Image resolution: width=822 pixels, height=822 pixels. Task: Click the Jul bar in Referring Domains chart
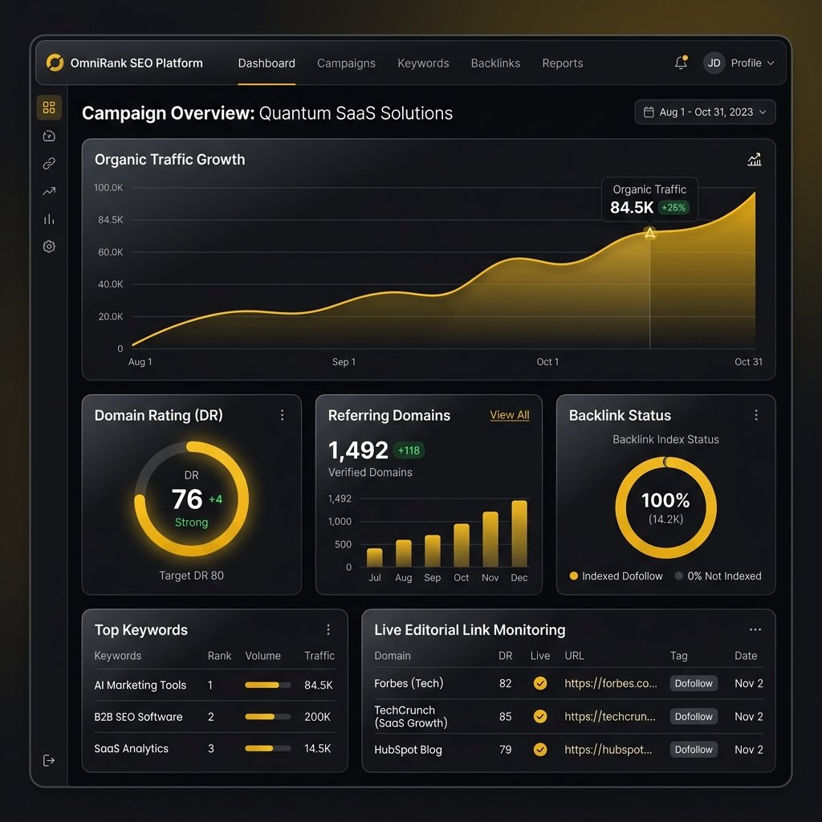[374, 557]
